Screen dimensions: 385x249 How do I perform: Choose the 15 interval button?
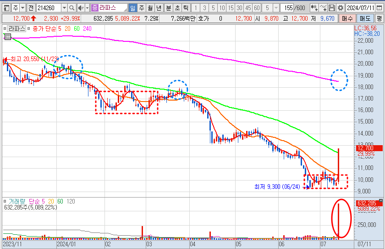(231, 8)
